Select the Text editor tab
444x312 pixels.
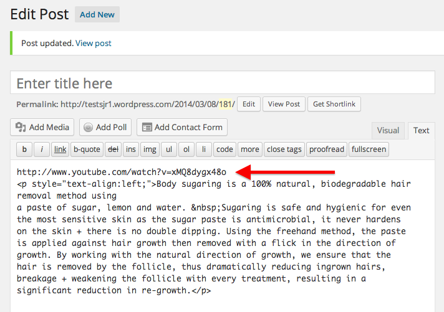(x=422, y=130)
